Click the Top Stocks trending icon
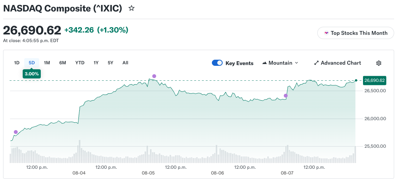This screenshot has height=181, width=398. pyautogui.click(x=326, y=33)
